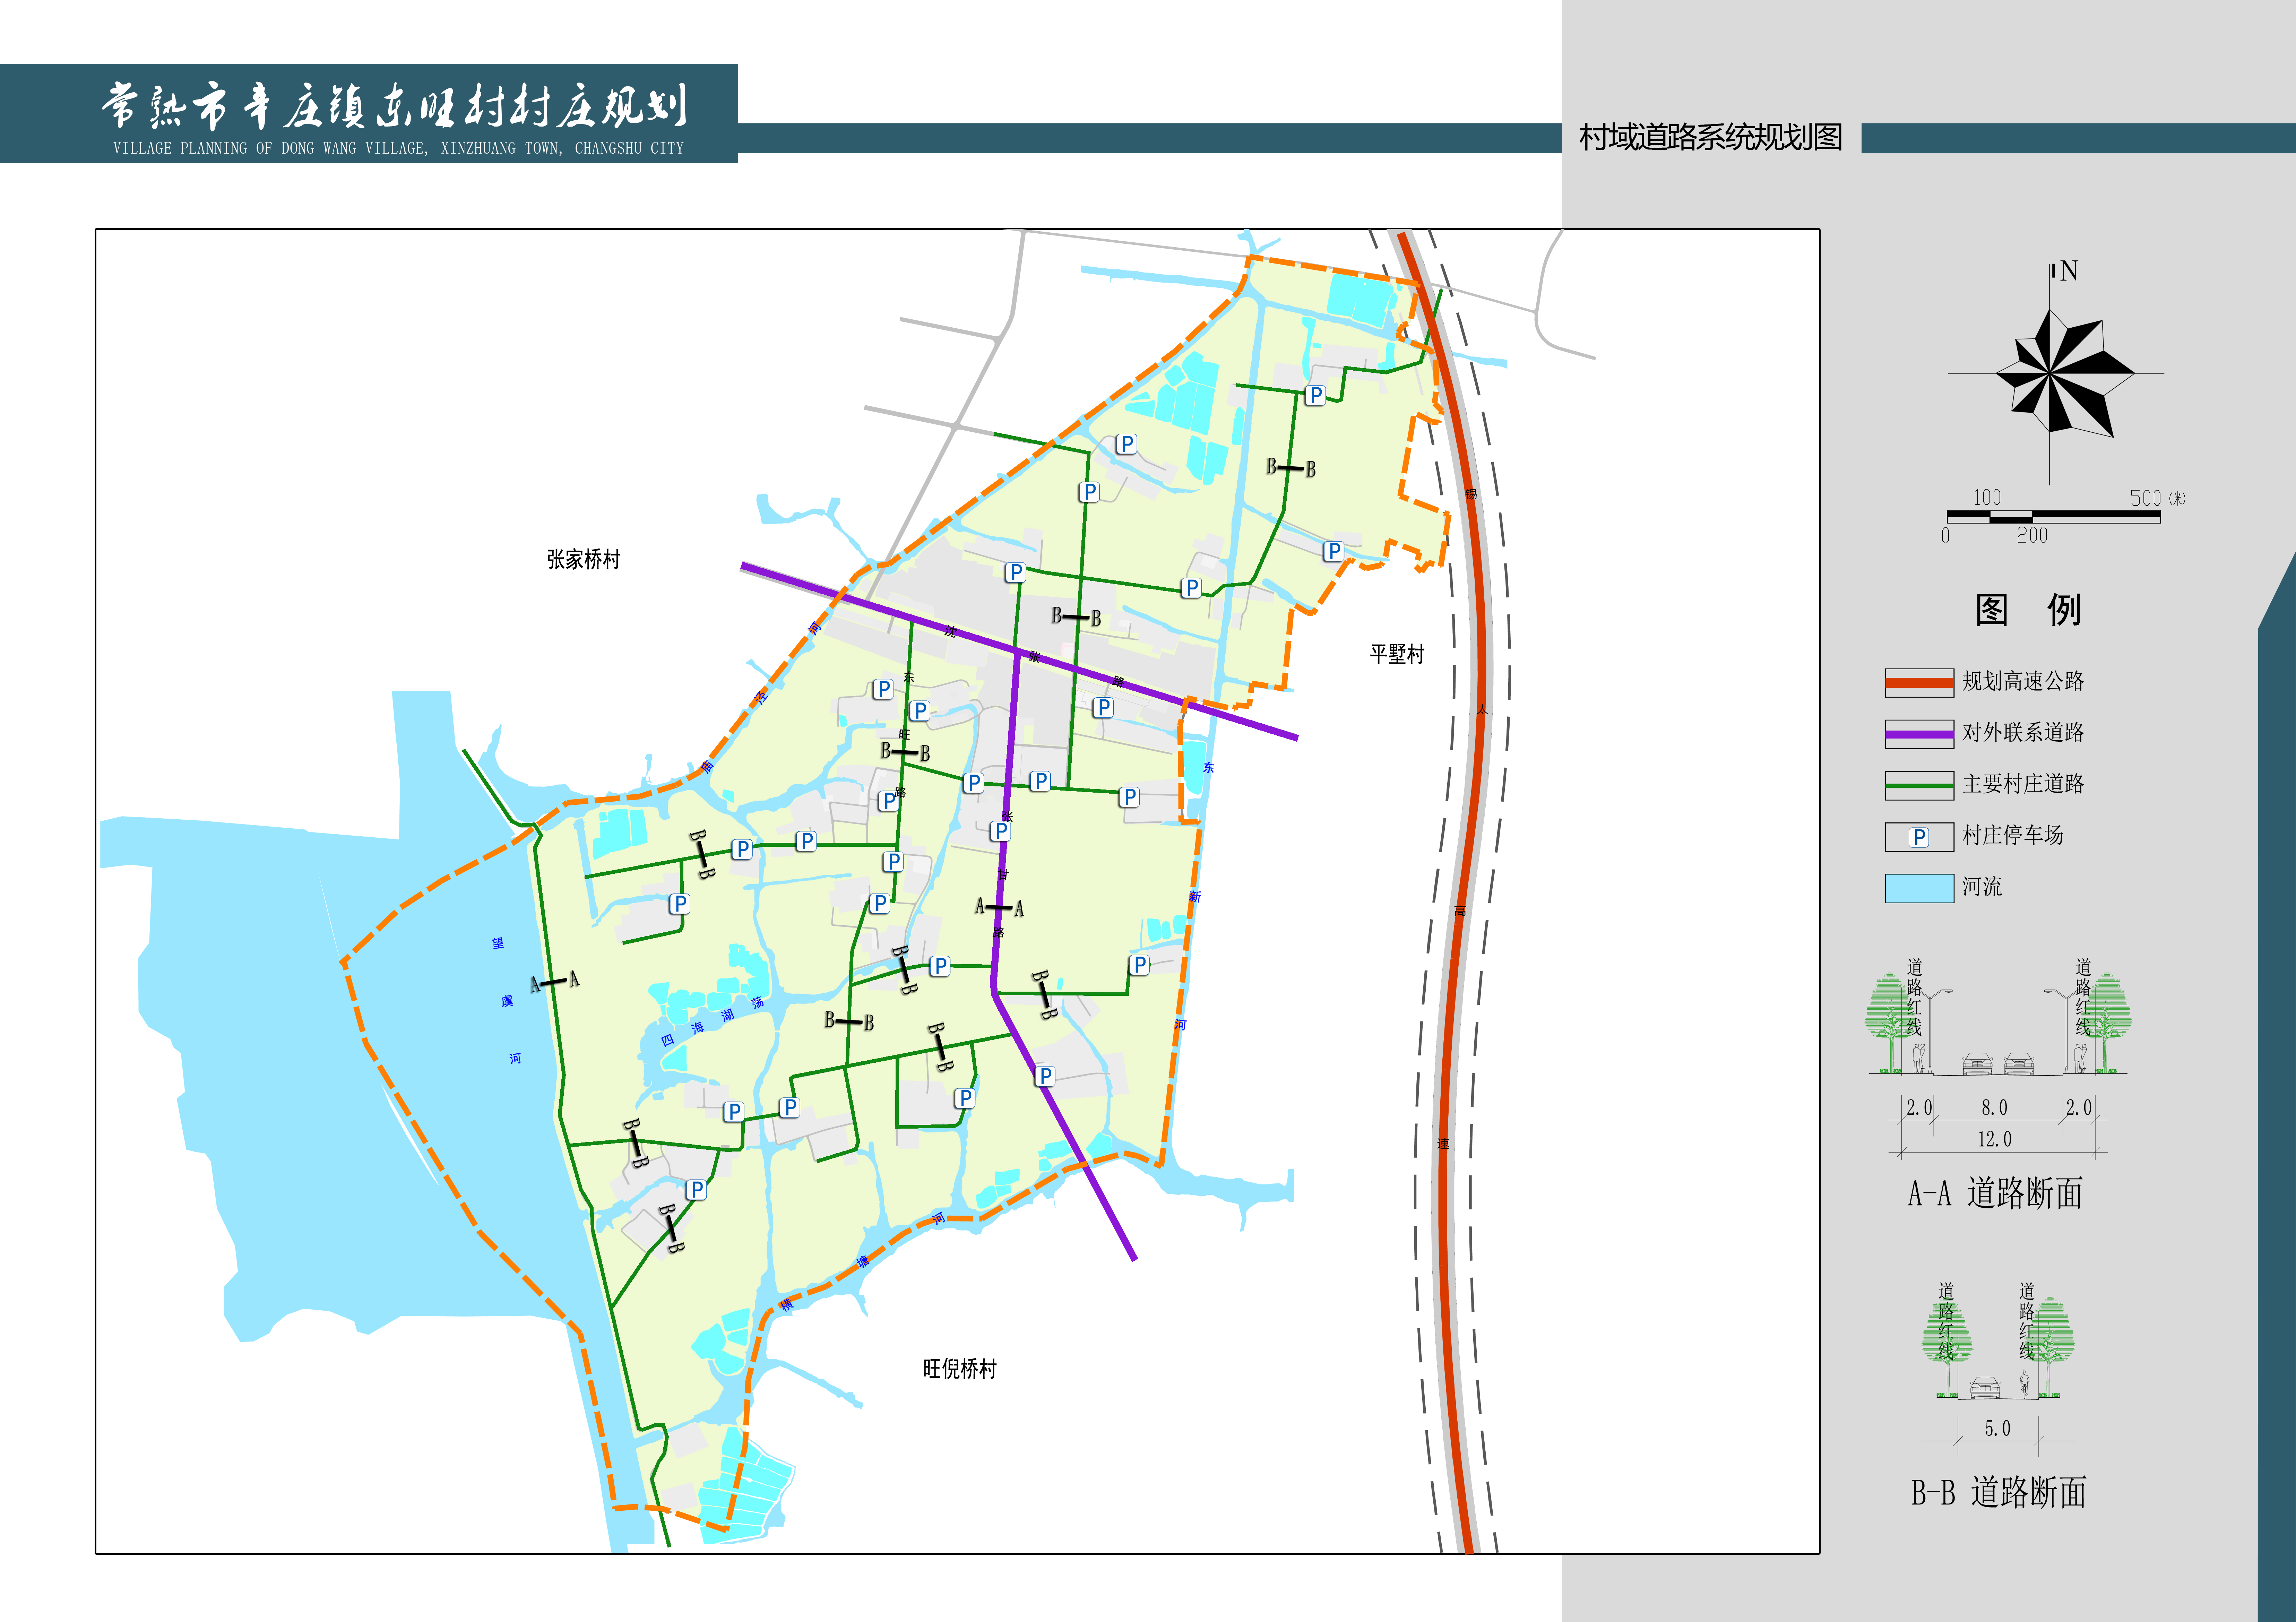Click the 12.0 total width dimension

[1995, 1139]
